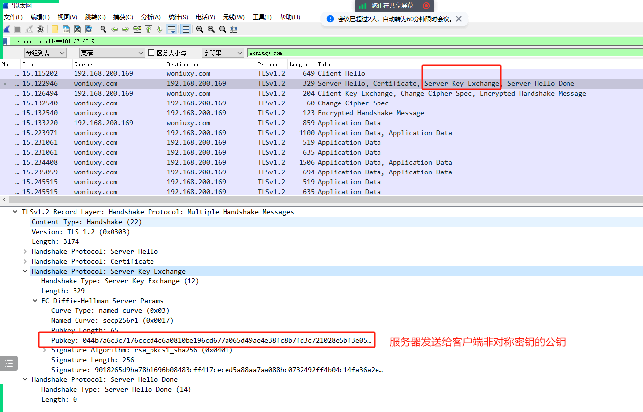Restart the current capture
The height and width of the screenshot is (412, 643).
click(x=29, y=29)
